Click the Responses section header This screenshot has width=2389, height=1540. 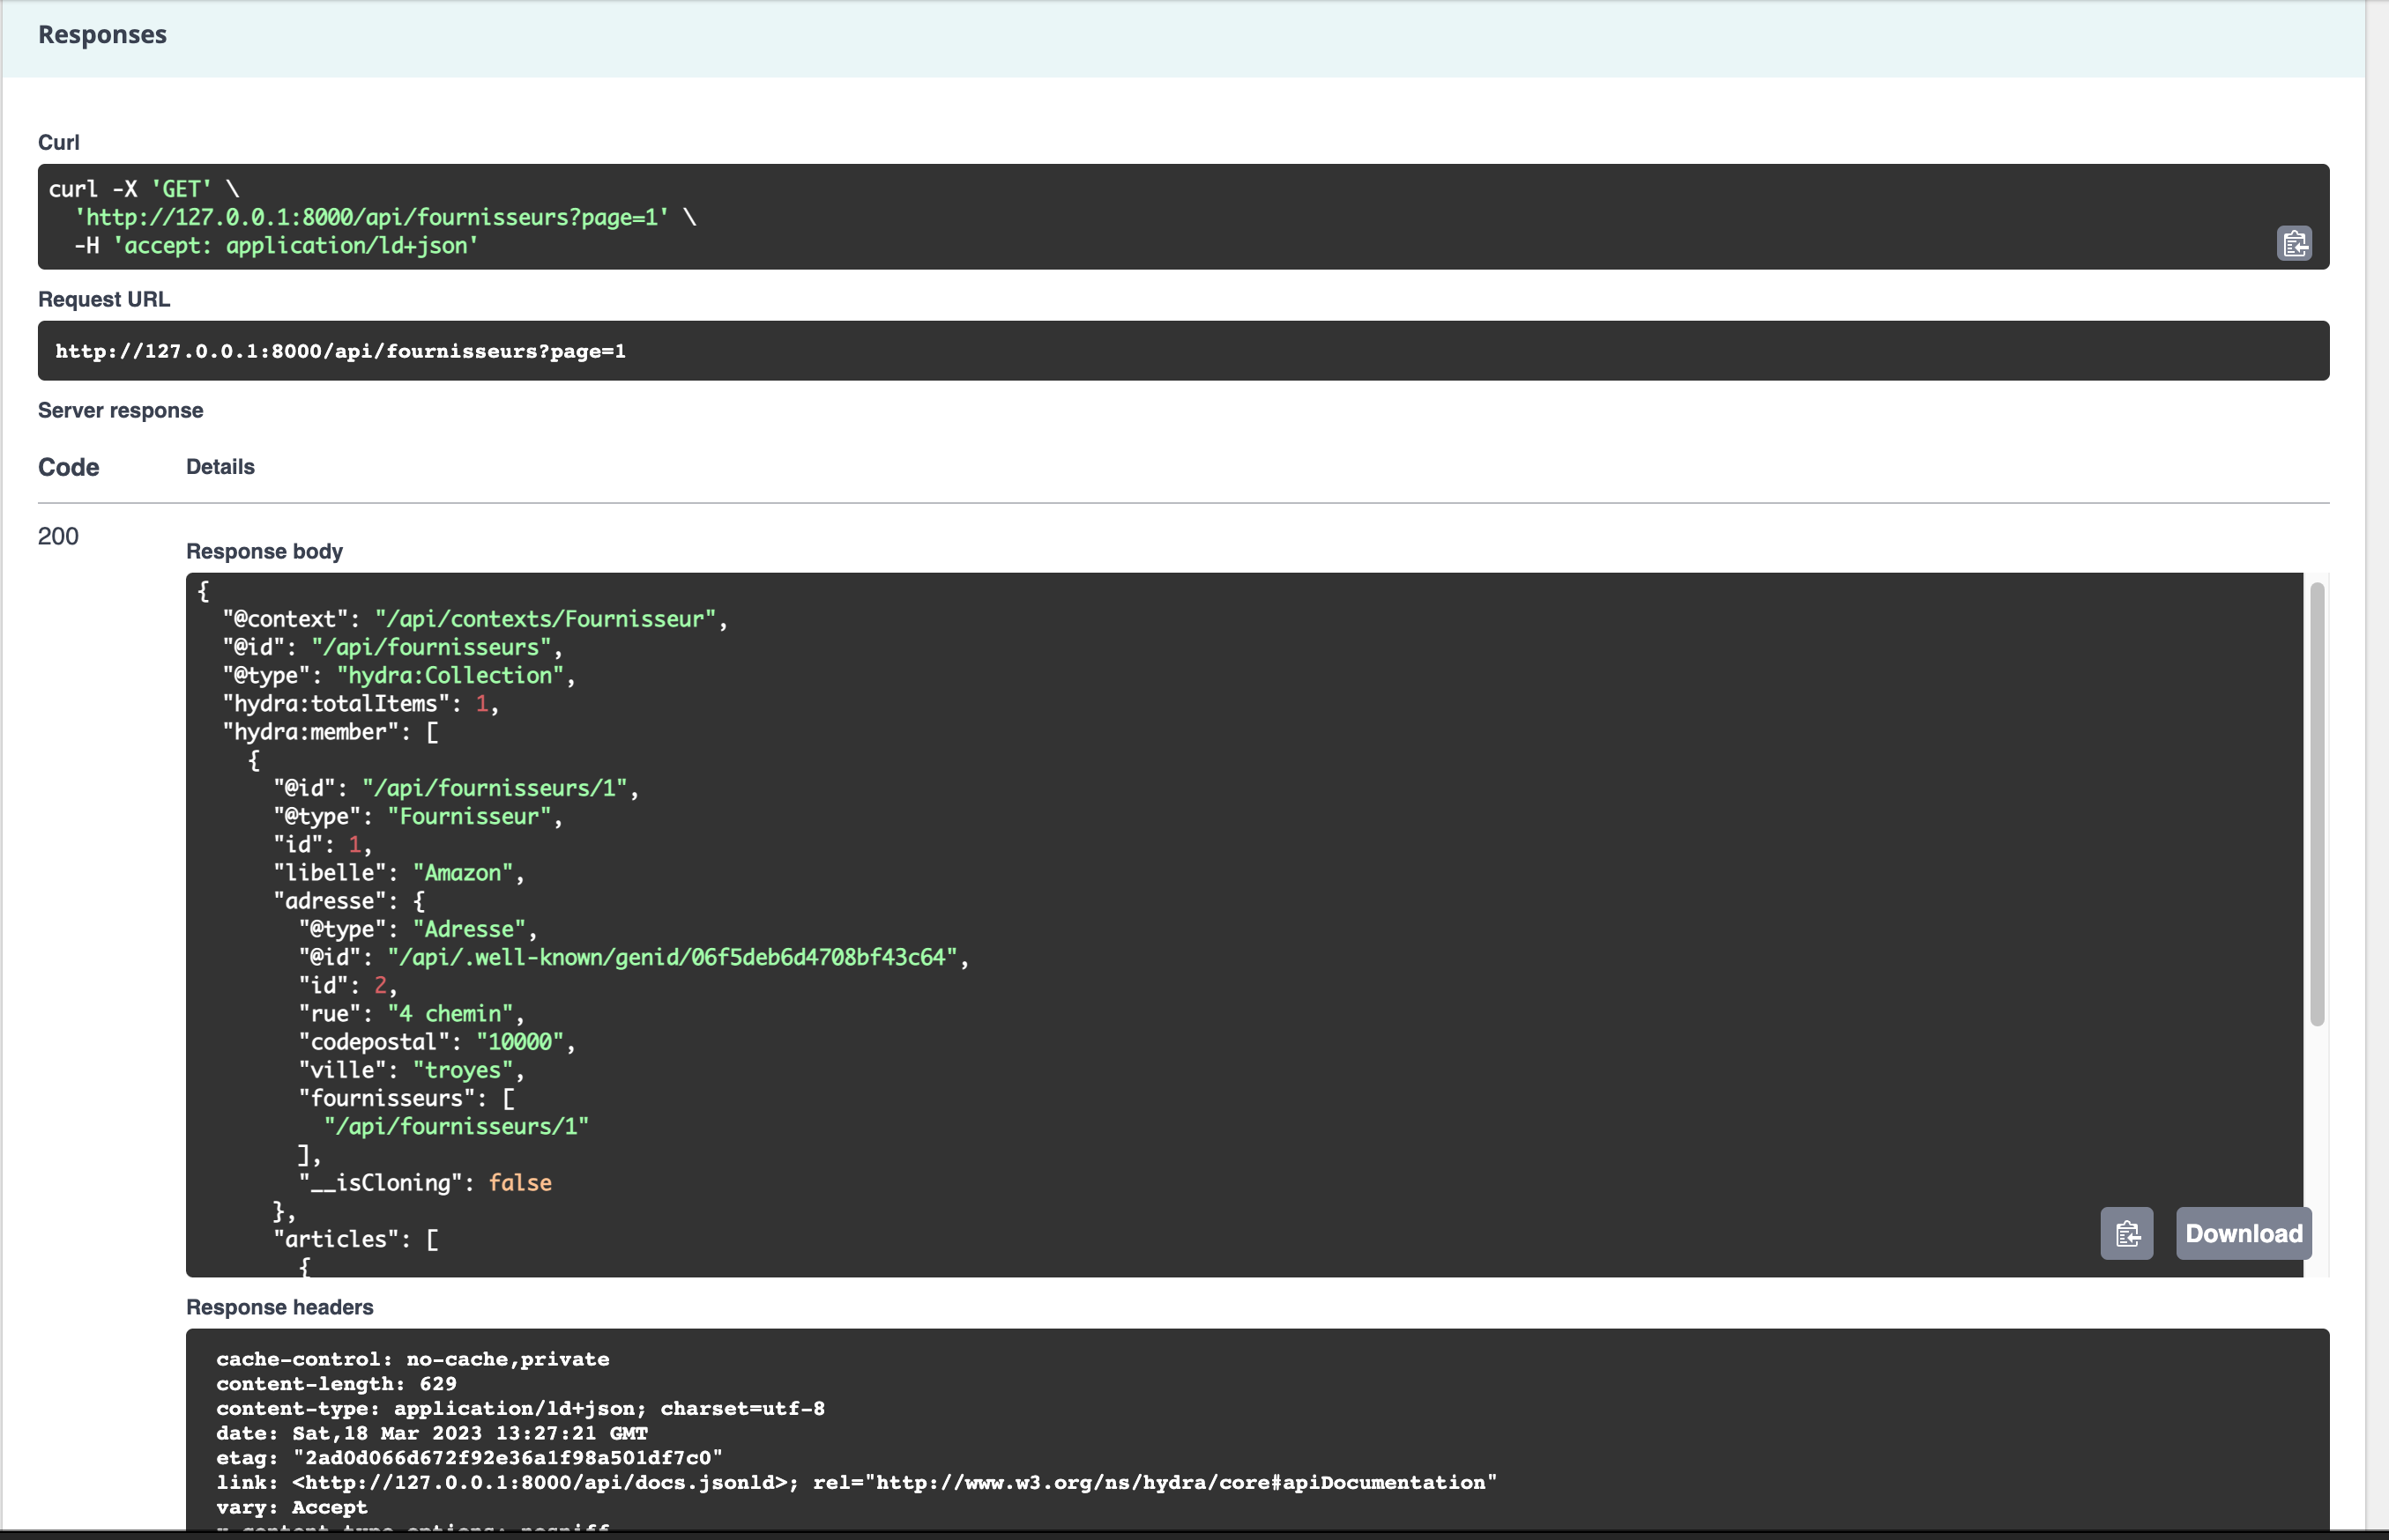point(102,35)
